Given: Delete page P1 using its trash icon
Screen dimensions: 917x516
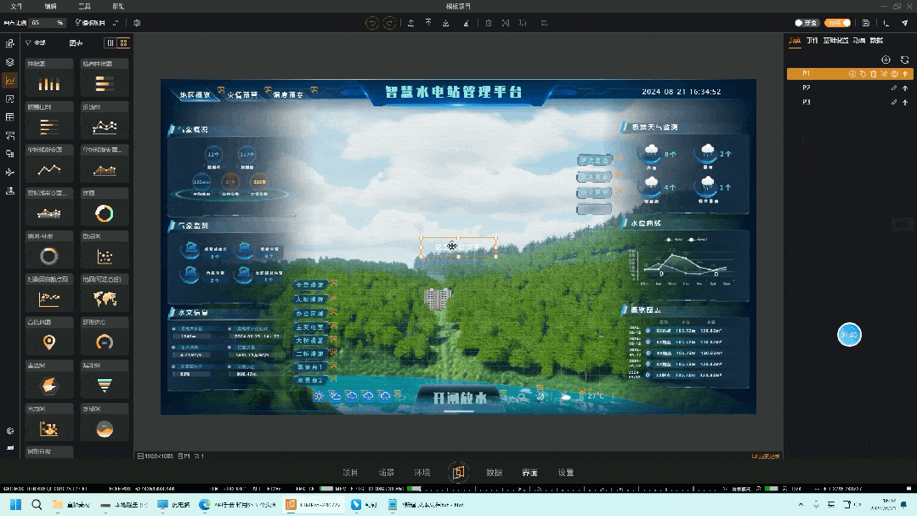Looking at the screenshot, I should (874, 74).
